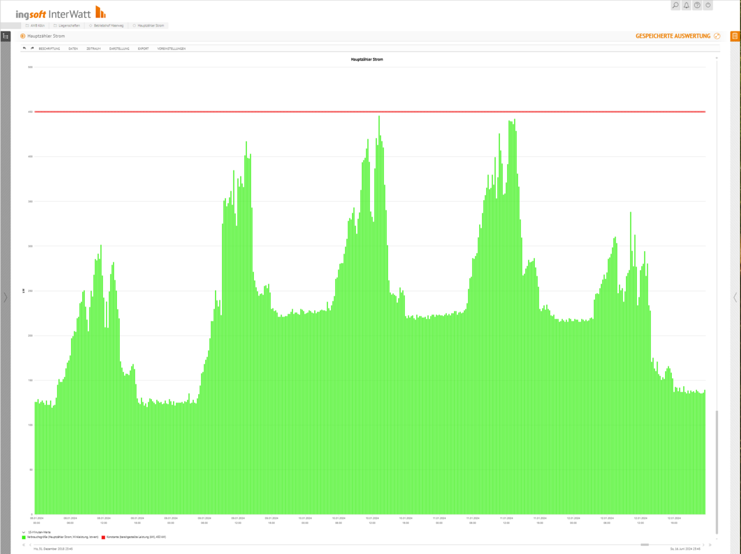Click the help question mark icon
The image size is (741, 554).
[697, 6]
